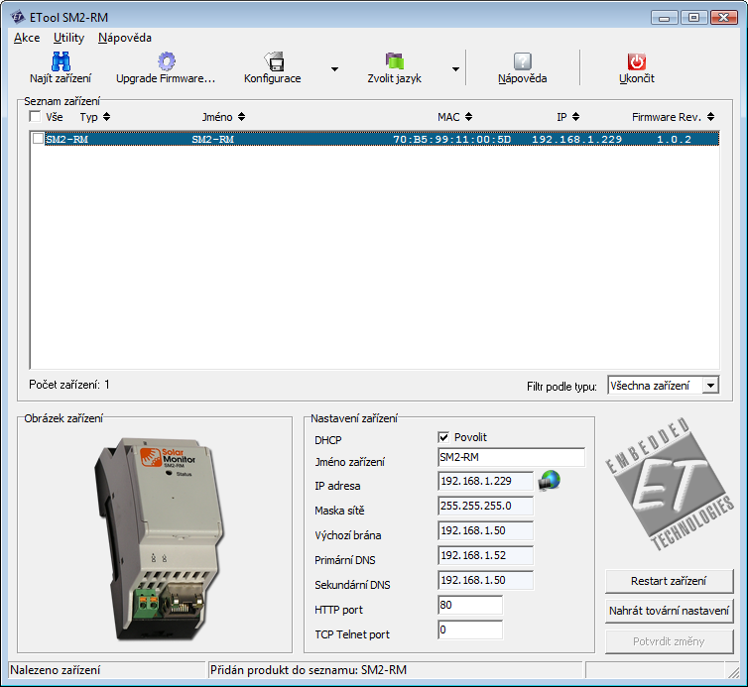Image resolution: width=748 pixels, height=687 pixels.
Task: Open the Filtr podle typu combo box
Action: click(x=663, y=386)
